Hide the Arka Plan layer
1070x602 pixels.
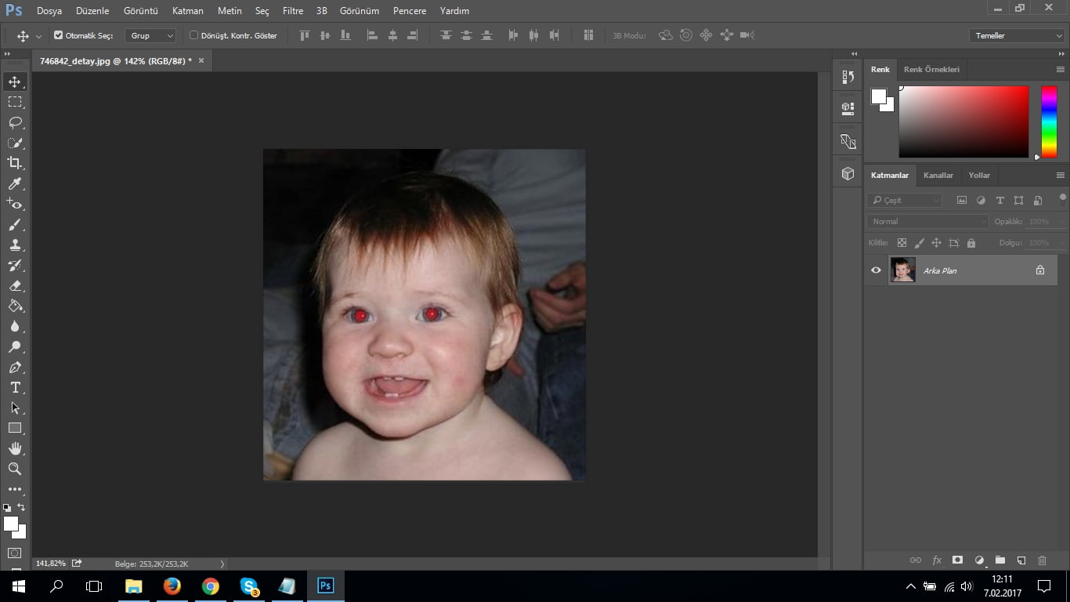[876, 270]
